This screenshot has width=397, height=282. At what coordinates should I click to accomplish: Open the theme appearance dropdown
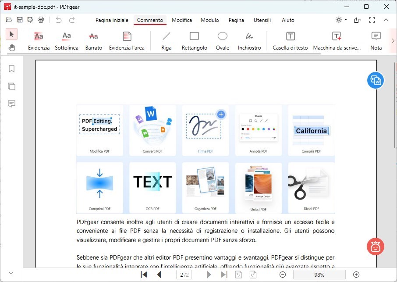pos(340,20)
